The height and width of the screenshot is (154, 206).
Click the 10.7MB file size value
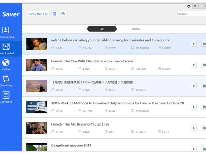(87, 111)
